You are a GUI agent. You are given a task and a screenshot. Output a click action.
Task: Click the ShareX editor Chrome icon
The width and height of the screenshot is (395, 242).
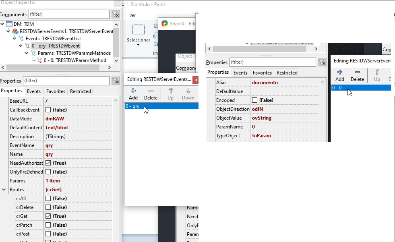pos(164,23)
